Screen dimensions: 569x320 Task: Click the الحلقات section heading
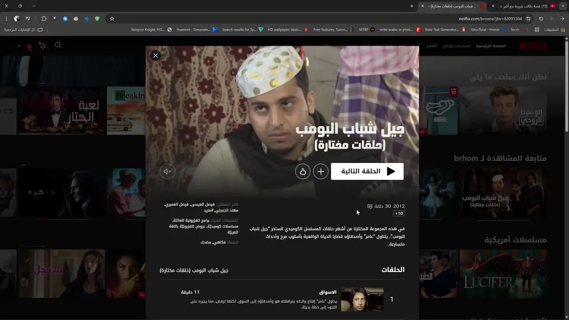pos(393,270)
